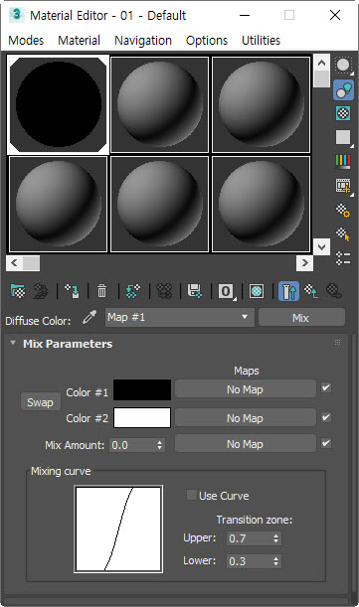Open the Sample Type flyout icon
This screenshot has width=359, height=607.
pyautogui.click(x=343, y=66)
